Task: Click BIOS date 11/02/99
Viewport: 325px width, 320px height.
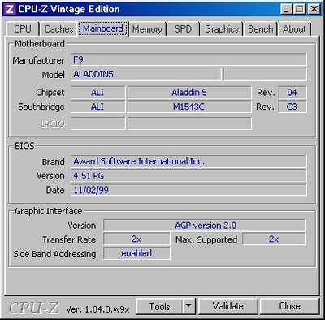Action: coord(188,190)
